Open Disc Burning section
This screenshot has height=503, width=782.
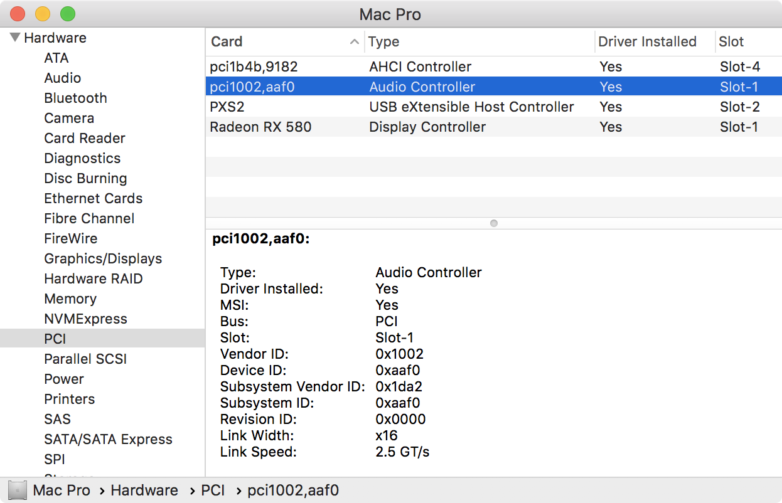pos(85,178)
